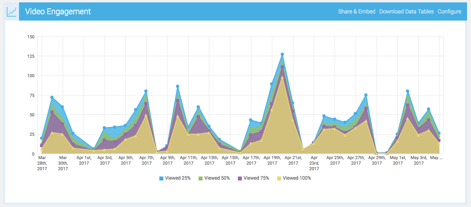
Task: Click the peak blue data point near 127
Action: 282,54
